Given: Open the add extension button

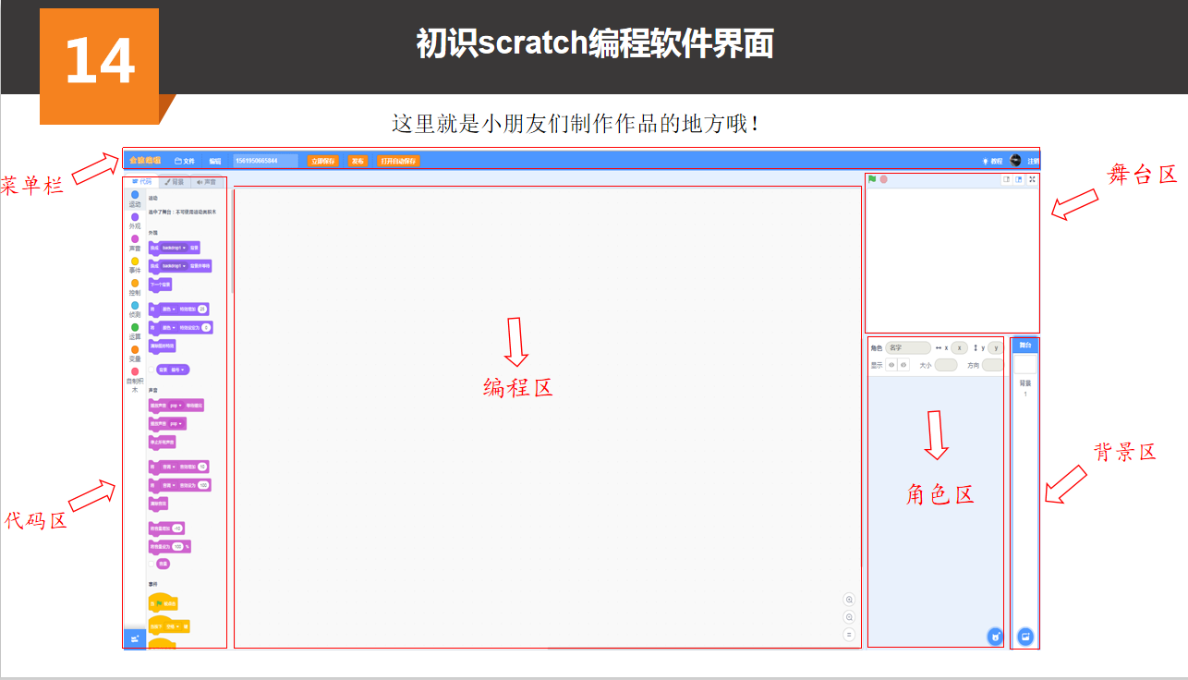Looking at the screenshot, I should click(x=135, y=638).
